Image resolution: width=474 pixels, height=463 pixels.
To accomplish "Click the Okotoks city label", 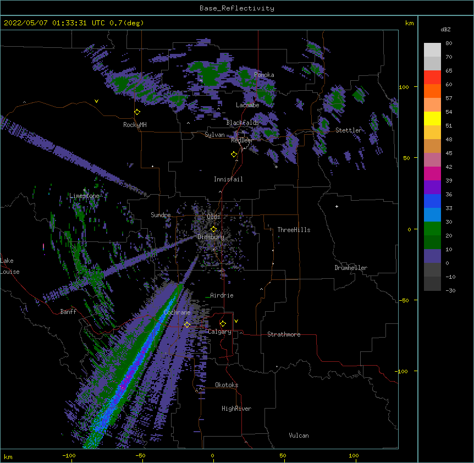I will pos(227,385).
